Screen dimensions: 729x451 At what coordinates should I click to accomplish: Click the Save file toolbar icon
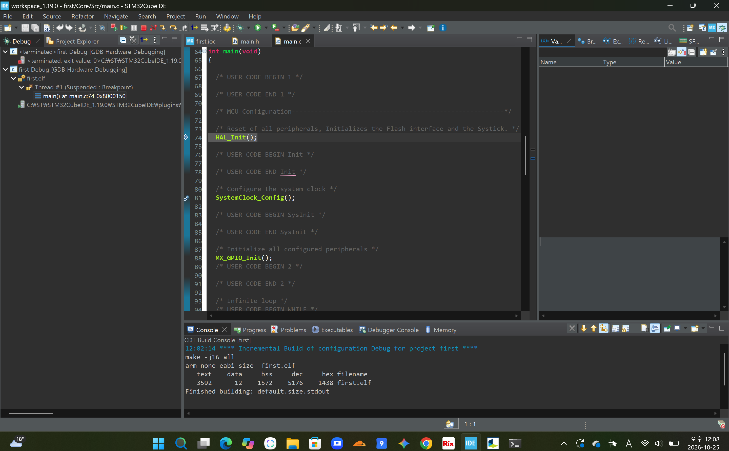pos(25,28)
